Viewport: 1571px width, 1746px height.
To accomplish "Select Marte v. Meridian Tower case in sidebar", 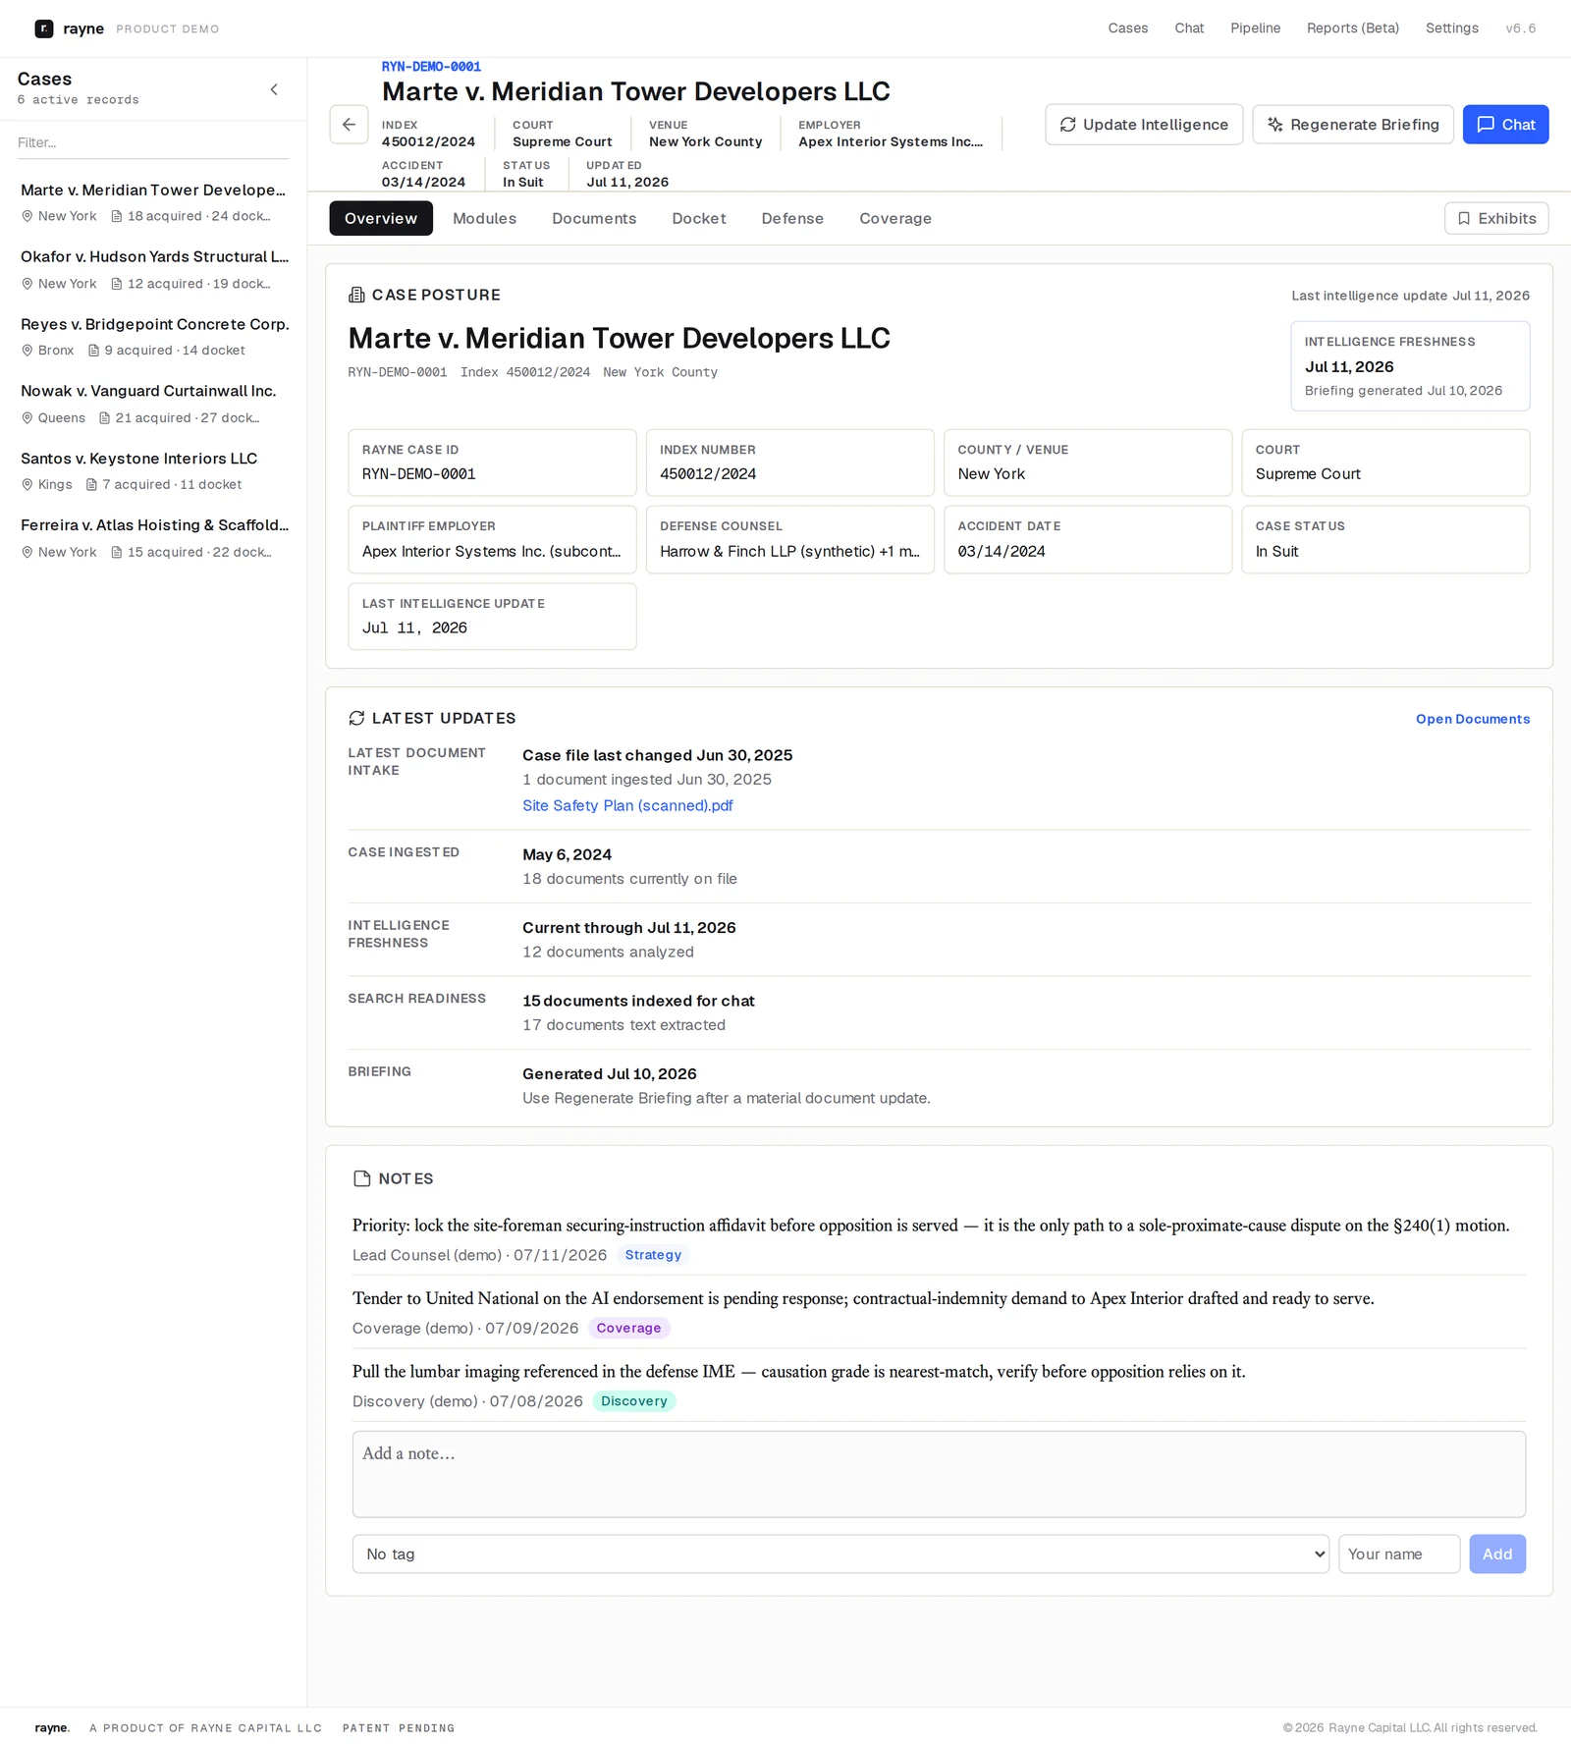I will (153, 202).
